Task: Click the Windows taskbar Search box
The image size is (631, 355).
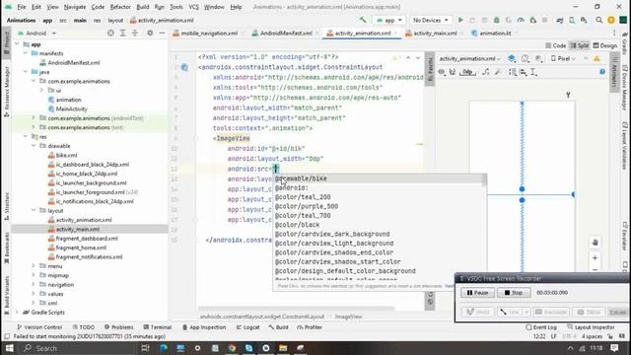Action: coord(79,348)
